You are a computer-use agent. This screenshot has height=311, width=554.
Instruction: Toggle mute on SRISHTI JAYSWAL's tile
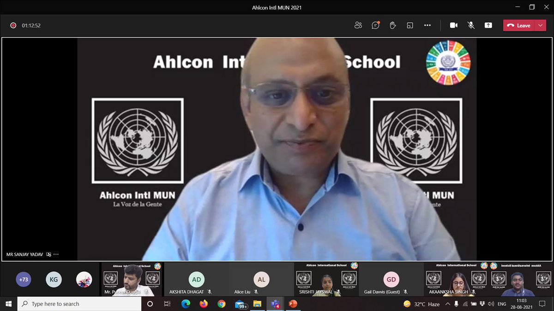(x=339, y=291)
